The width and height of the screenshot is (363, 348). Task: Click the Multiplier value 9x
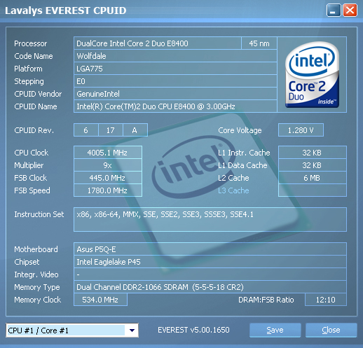point(108,165)
